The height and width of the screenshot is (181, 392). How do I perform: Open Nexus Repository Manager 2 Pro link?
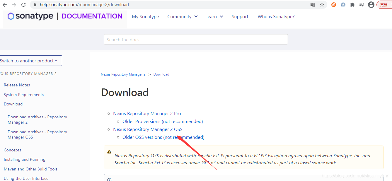coord(147,113)
